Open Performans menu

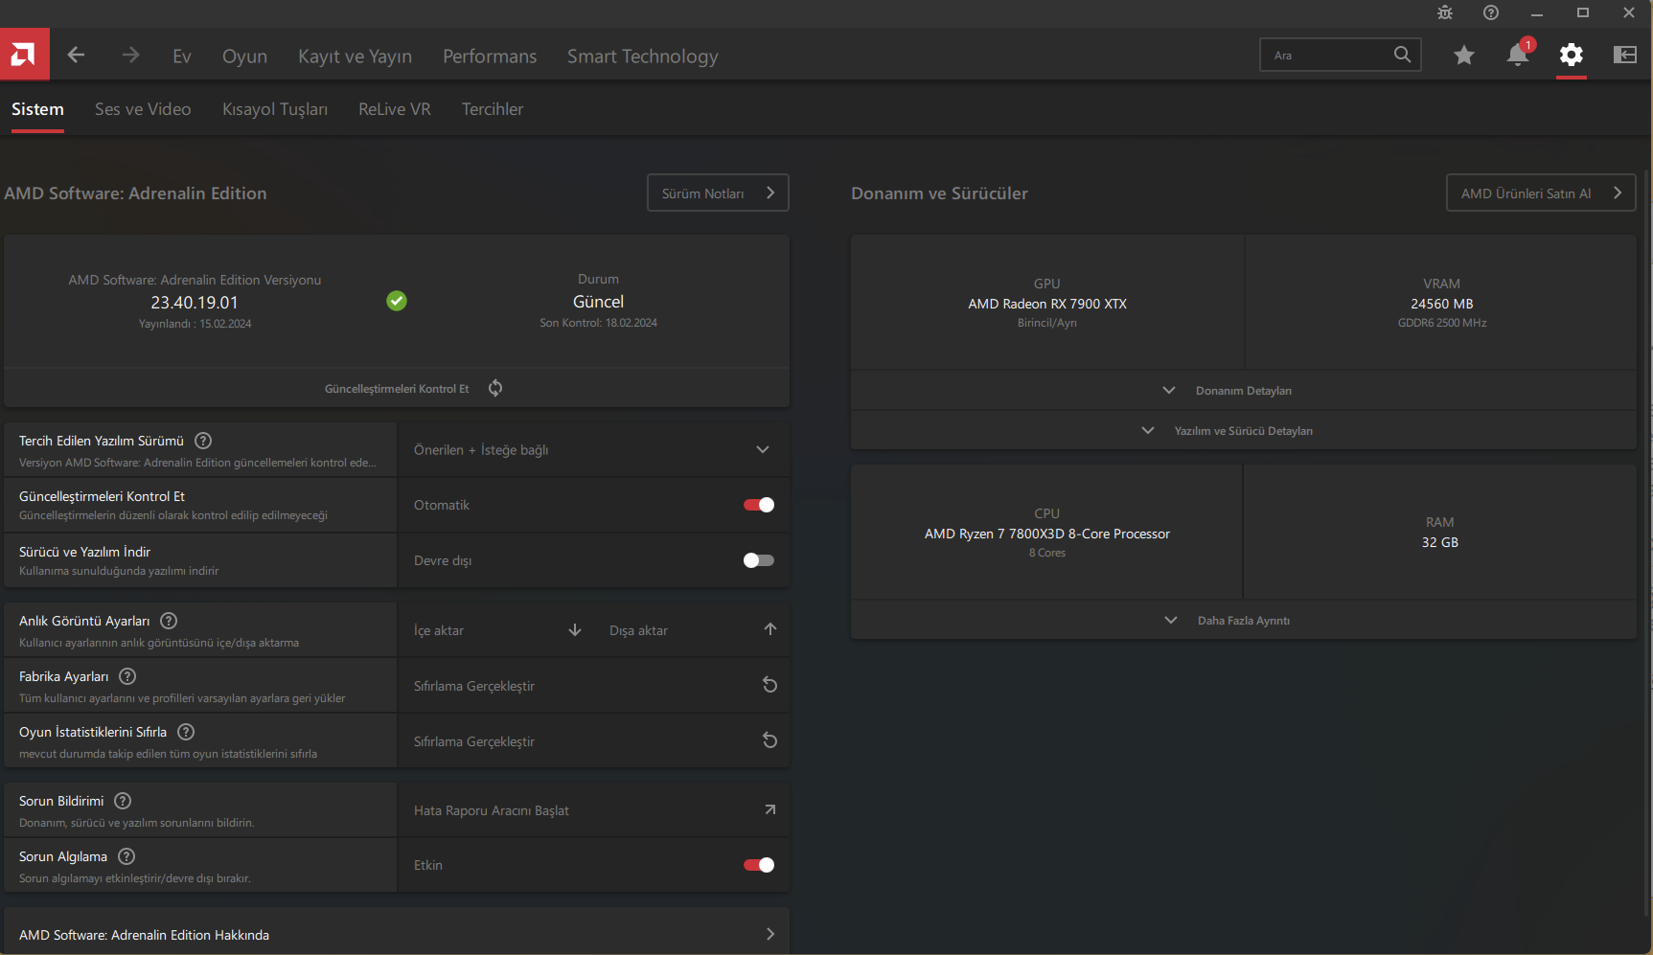[x=490, y=57]
